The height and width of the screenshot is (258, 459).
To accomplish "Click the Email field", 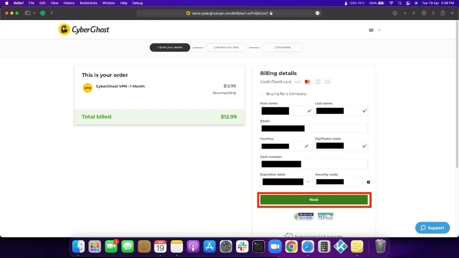I will point(314,129).
